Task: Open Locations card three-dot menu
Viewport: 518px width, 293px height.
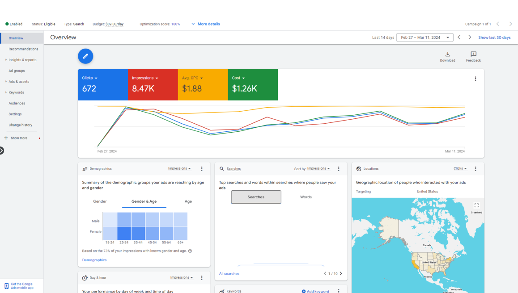Action: click(476, 168)
